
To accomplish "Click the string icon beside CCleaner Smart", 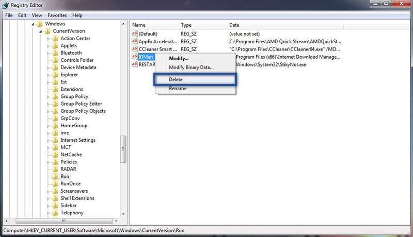I will (x=135, y=49).
